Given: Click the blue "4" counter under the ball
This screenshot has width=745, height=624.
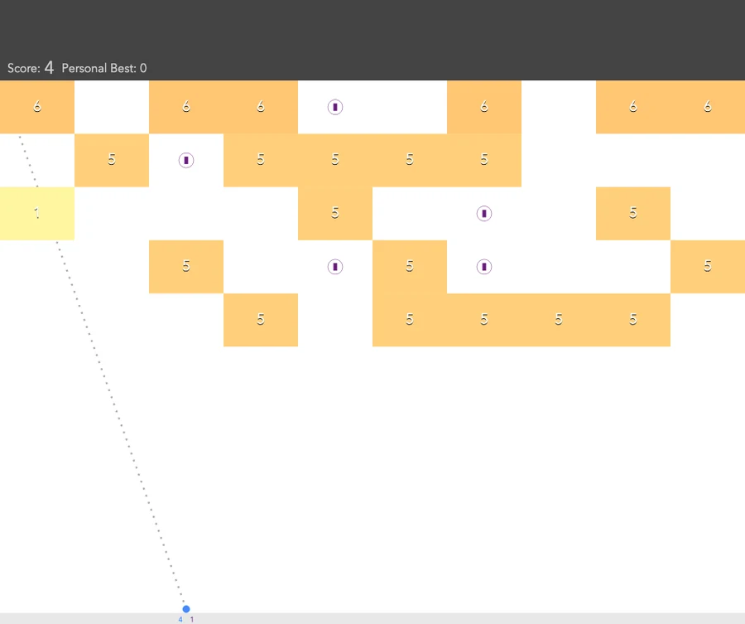Looking at the screenshot, I should click(180, 619).
